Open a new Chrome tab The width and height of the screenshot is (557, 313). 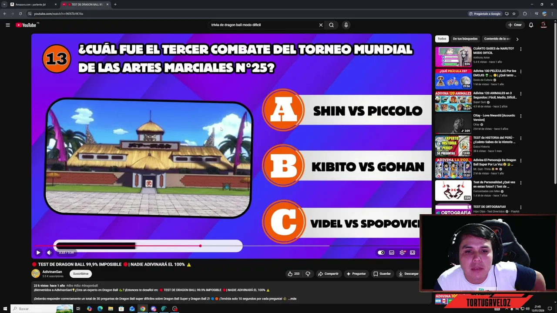pyautogui.click(x=115, y=4)
